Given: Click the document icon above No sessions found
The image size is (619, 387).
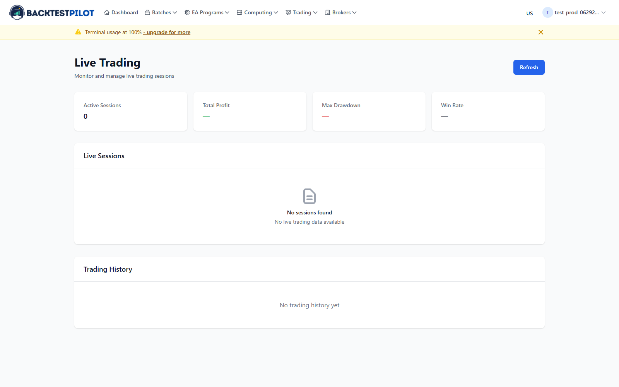Looking at the screenshot, I should click(x=309, y=196).
